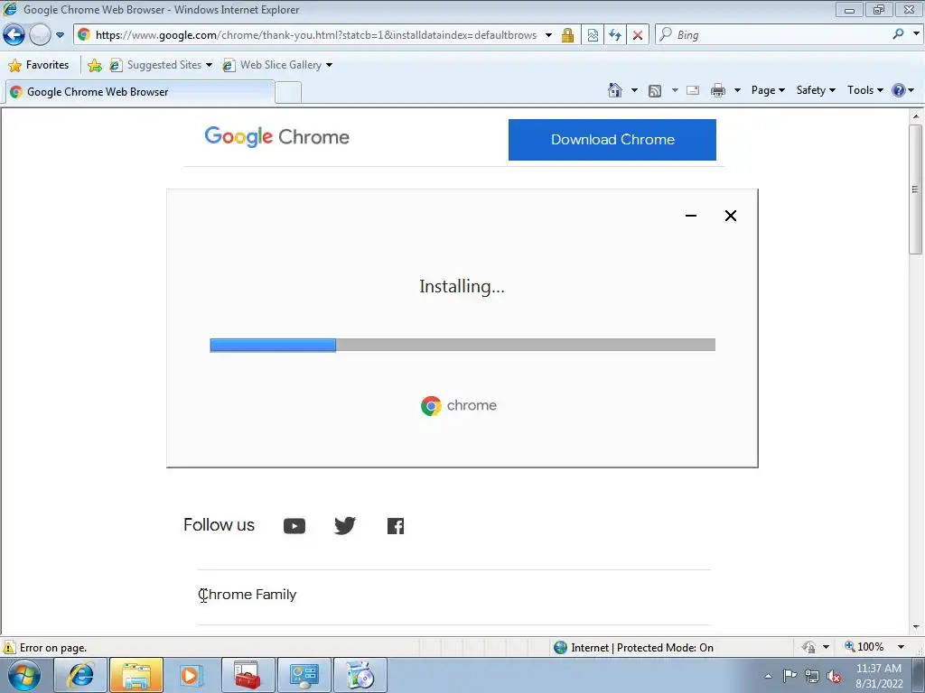Viewport: 925px width, 693px height.
Task: Click the address bar URL field
Action: pos(315,35)
